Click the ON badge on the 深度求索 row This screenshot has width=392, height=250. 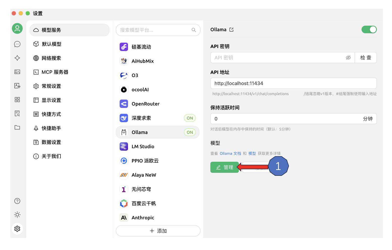point(190,118)
